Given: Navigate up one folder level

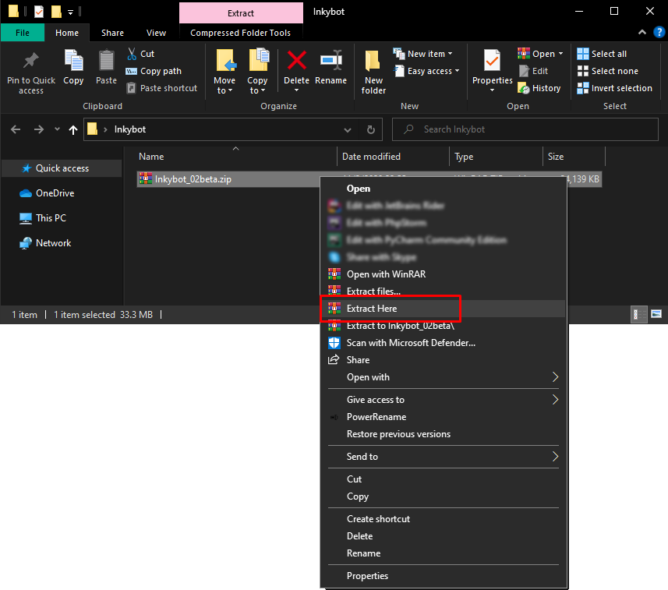Looking at the screenshot, I should click(x=73, y=129).
